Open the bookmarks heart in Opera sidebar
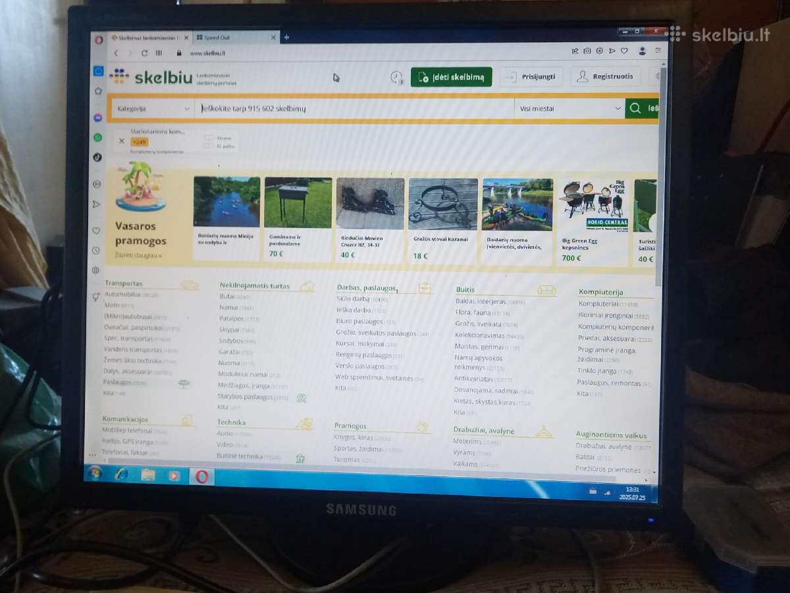This screenshot has height=593, width=790. tap(96, 231)
